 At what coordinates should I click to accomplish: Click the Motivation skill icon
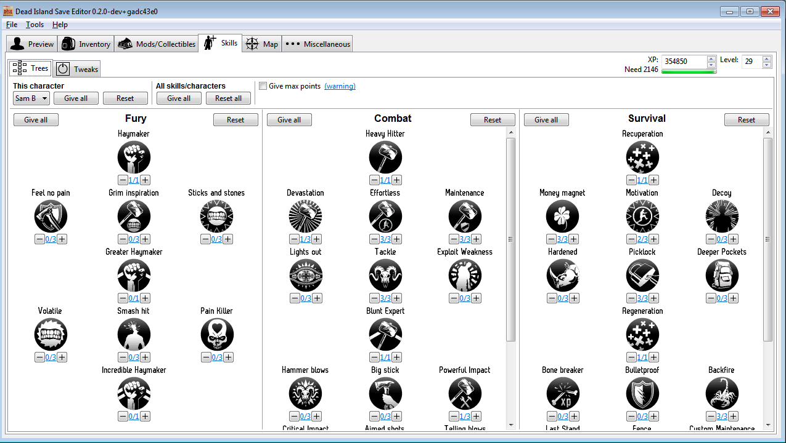click(642, 216)
